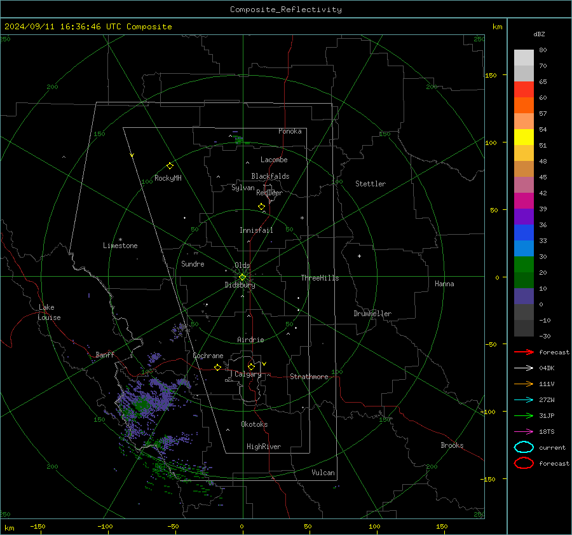
Task: Click the RockyMH yellow station marker
Action: tap(170, 166)
